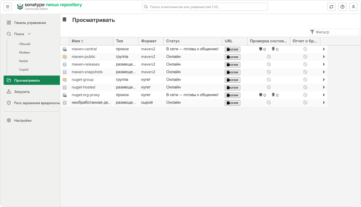This screenshot has height=207, width=361.
Task: Click the shield icon in maven-central row
Action: point(261,49)
